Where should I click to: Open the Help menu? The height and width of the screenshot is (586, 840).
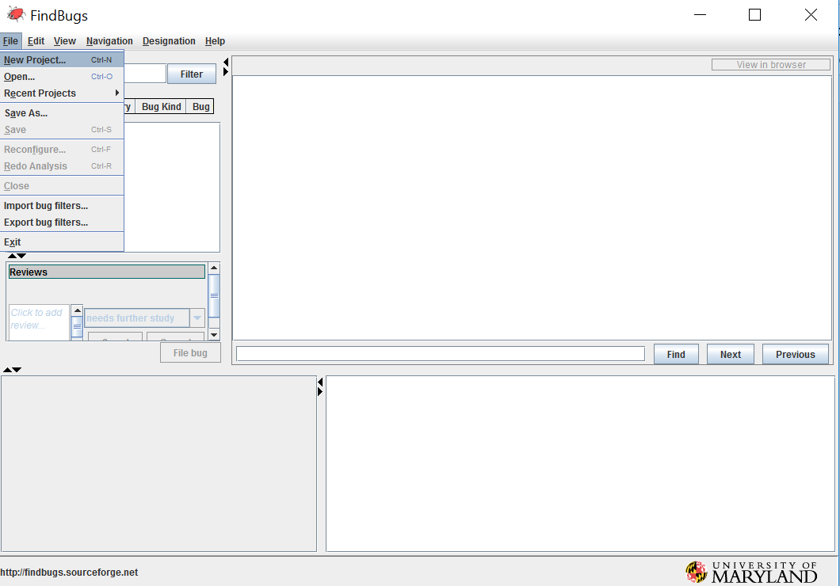[215, 41]
